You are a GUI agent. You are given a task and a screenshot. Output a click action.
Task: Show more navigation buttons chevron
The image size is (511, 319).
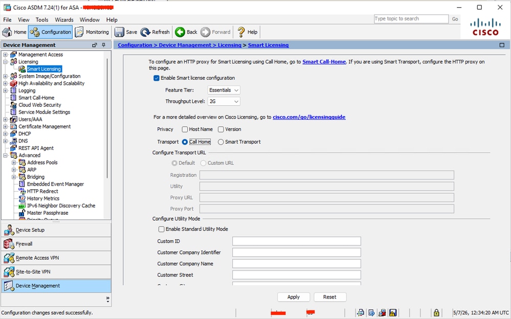point(108,299)
